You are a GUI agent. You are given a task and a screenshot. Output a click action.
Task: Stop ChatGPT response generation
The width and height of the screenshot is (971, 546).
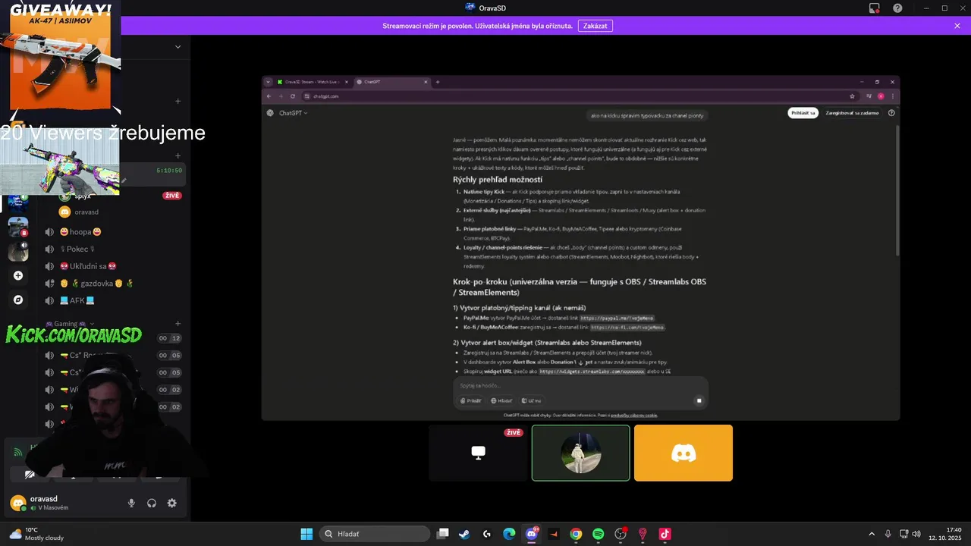click(699, 400)
